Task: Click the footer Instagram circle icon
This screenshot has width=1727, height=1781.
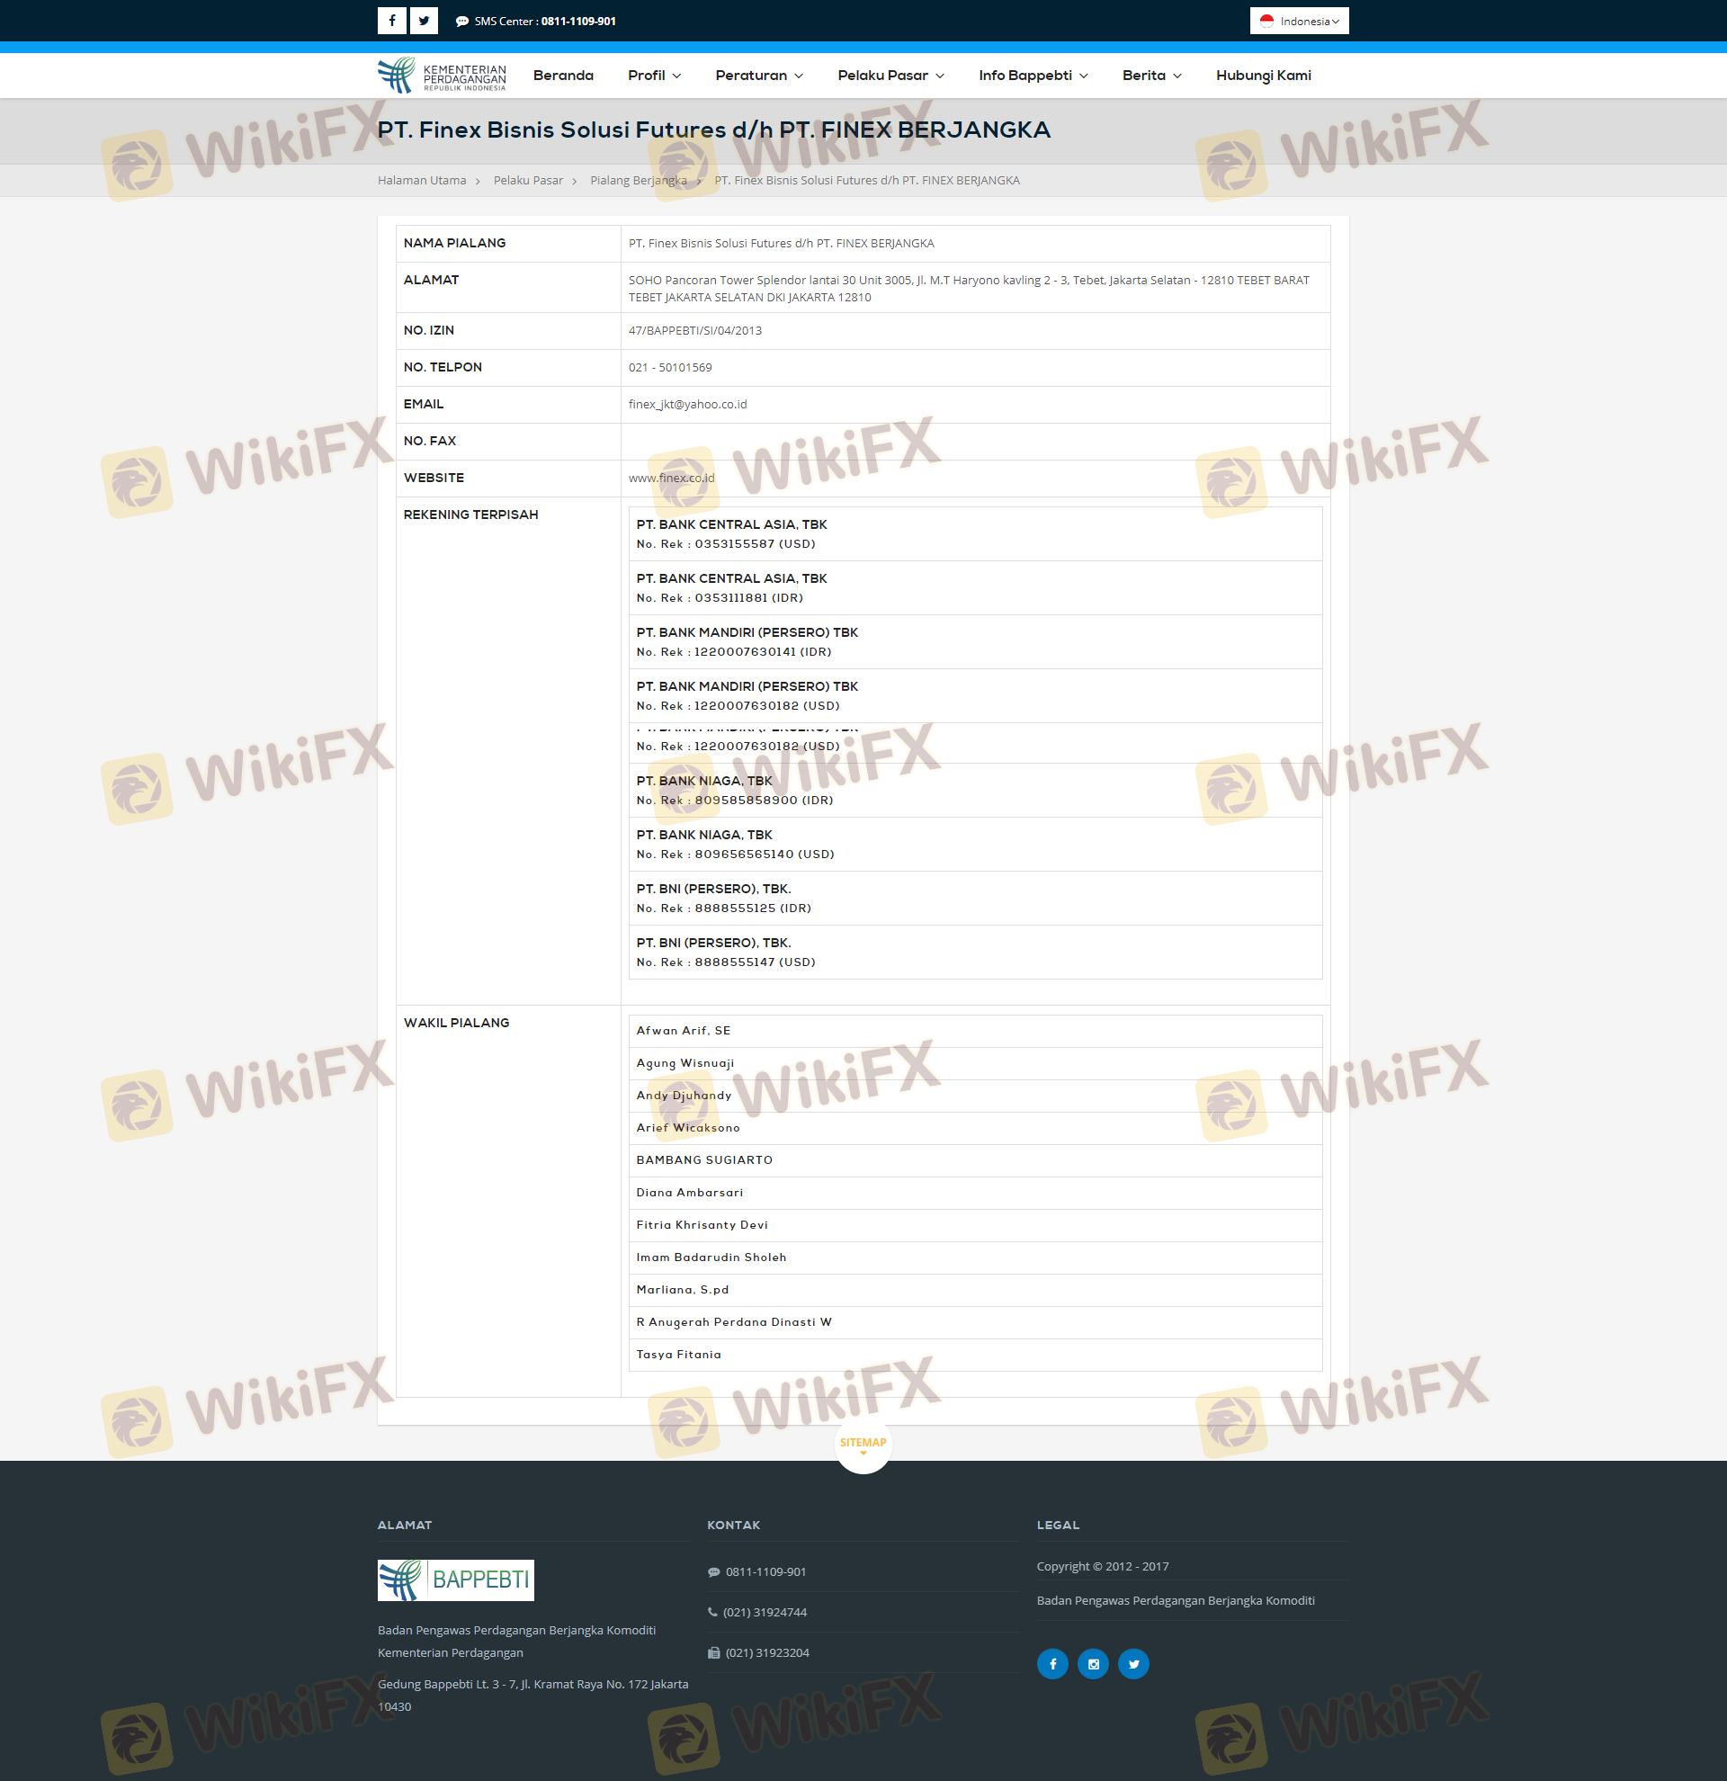Action: tap(1093, 1664)
